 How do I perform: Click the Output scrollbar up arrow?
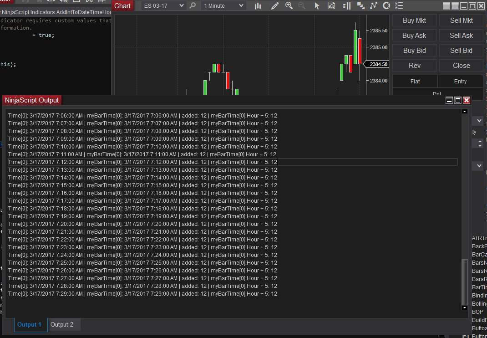(465, 111)
